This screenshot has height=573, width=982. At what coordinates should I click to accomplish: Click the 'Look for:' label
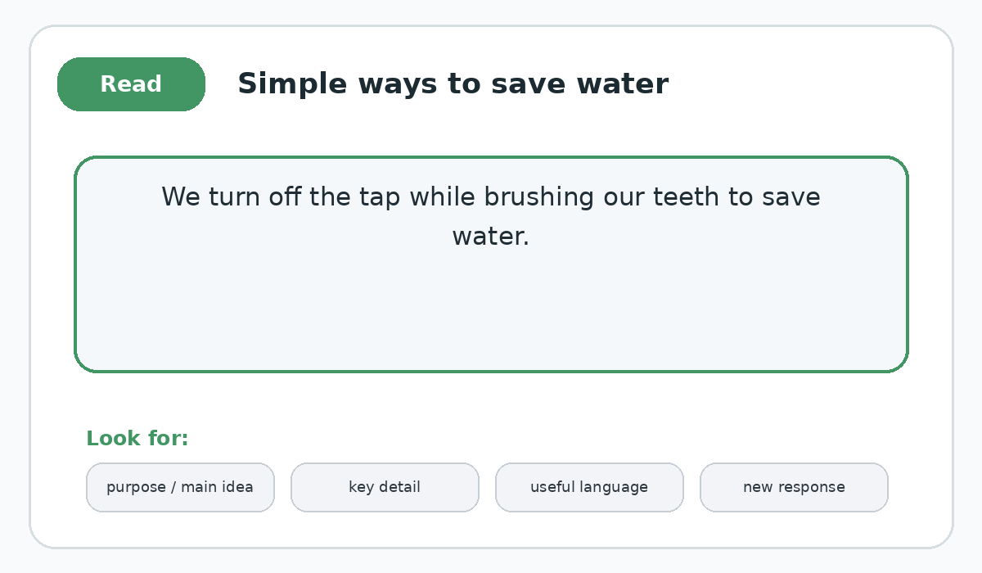pos(137,439)
